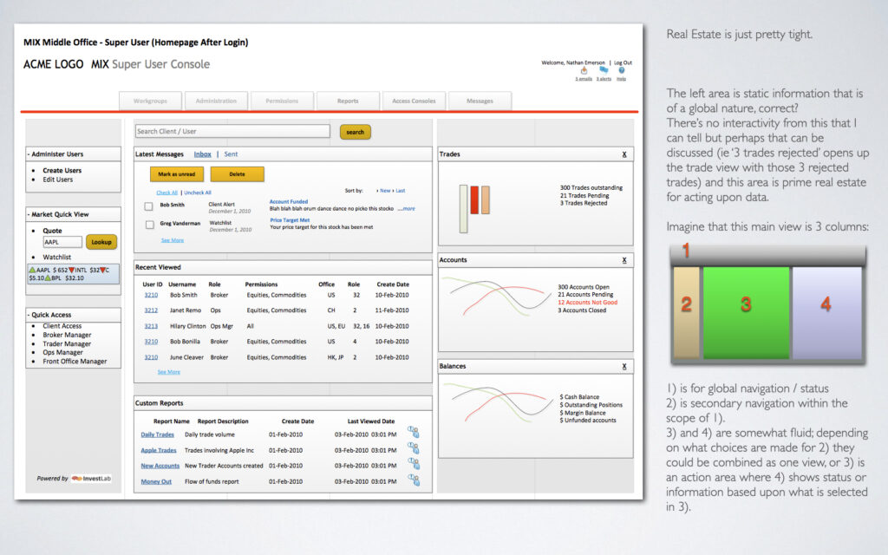Collapse the Quick Access section

point(29,315)
